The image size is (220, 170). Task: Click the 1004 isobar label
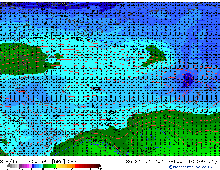click(64, 16)
